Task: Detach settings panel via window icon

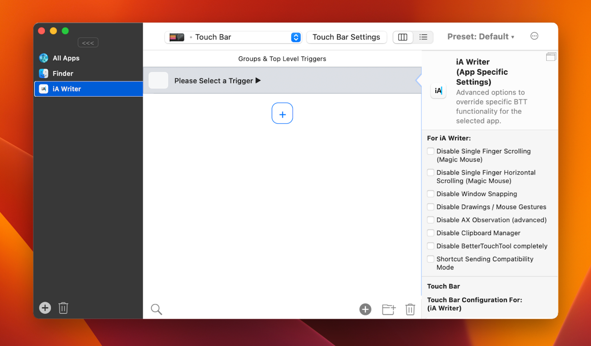Action: (551, 56)
